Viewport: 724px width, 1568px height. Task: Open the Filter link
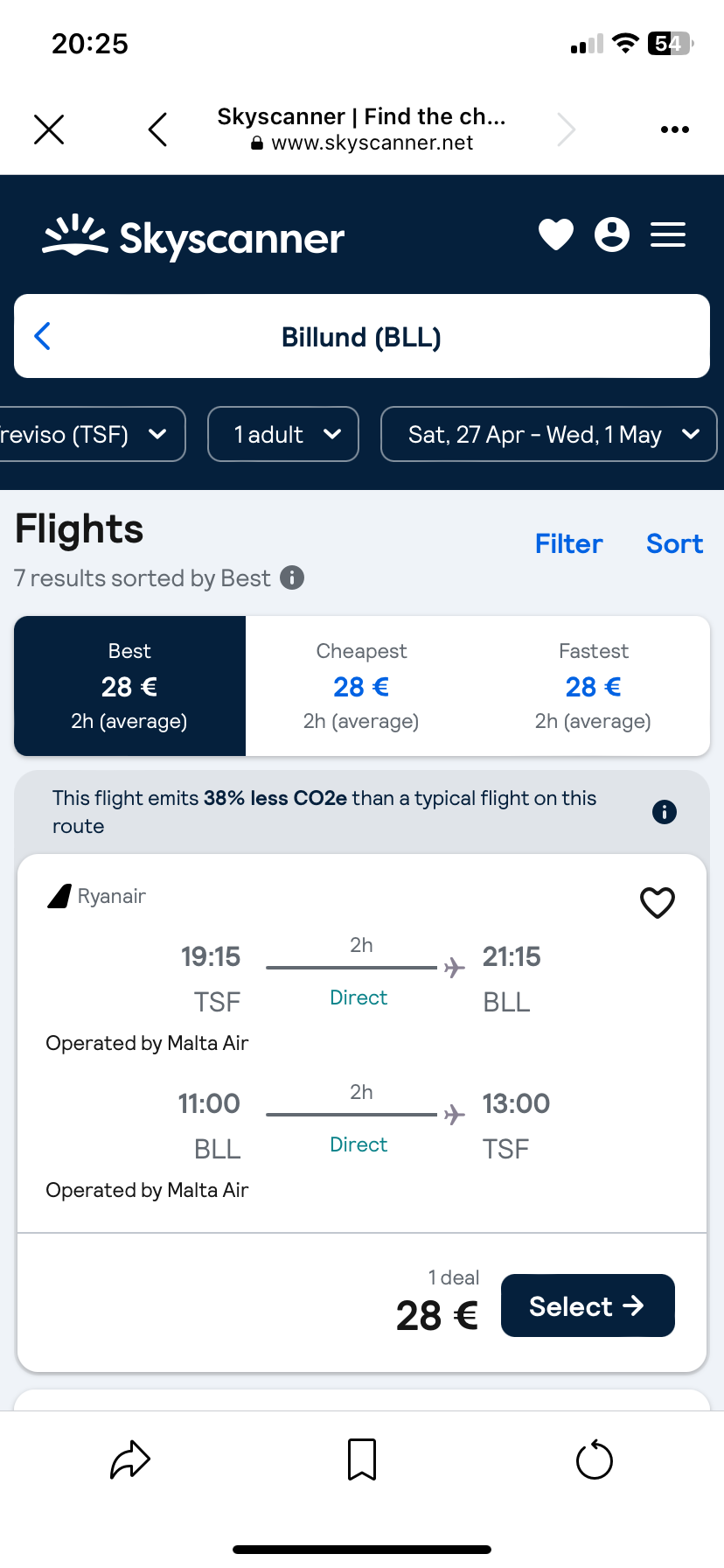click(569, 543)
